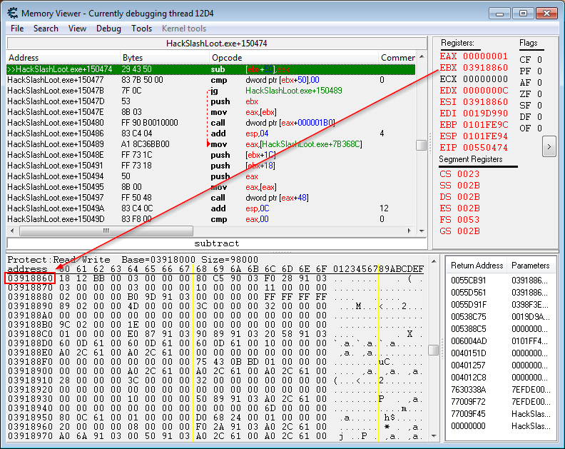The height and width of the screenshot is (449, 565).
Task: Select the EIP 00550474 register value
Action: point(474,148)
